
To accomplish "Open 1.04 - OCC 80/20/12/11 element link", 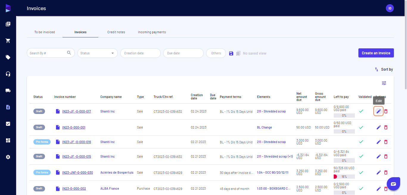I will (273, 172).
